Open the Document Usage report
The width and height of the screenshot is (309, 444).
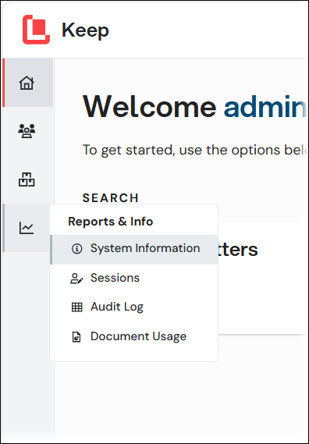pyautogui.click(x=134, y=336)
